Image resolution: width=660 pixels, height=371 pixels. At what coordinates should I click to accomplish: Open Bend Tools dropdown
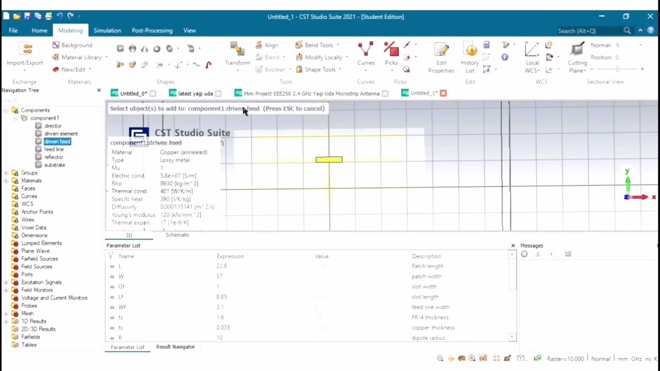click(x=317, y=45)
